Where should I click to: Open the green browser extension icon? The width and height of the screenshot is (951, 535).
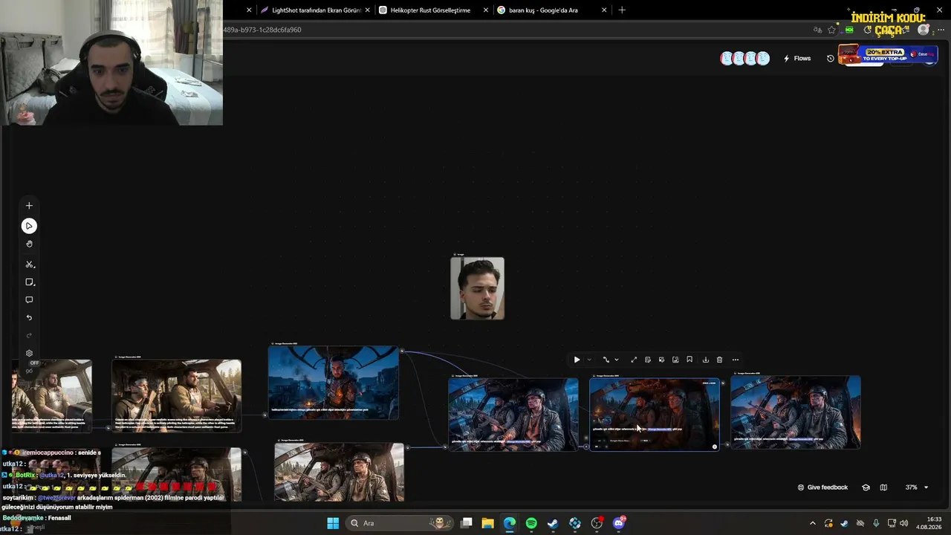click(849, 30)
